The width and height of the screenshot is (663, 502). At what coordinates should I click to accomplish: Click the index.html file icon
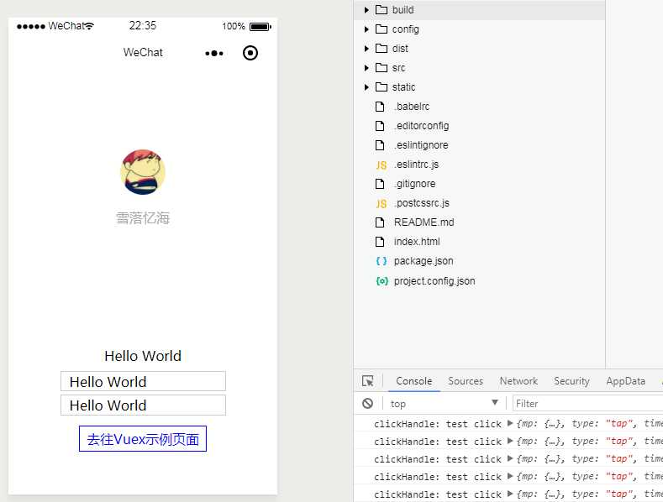[x=380, y=242]
